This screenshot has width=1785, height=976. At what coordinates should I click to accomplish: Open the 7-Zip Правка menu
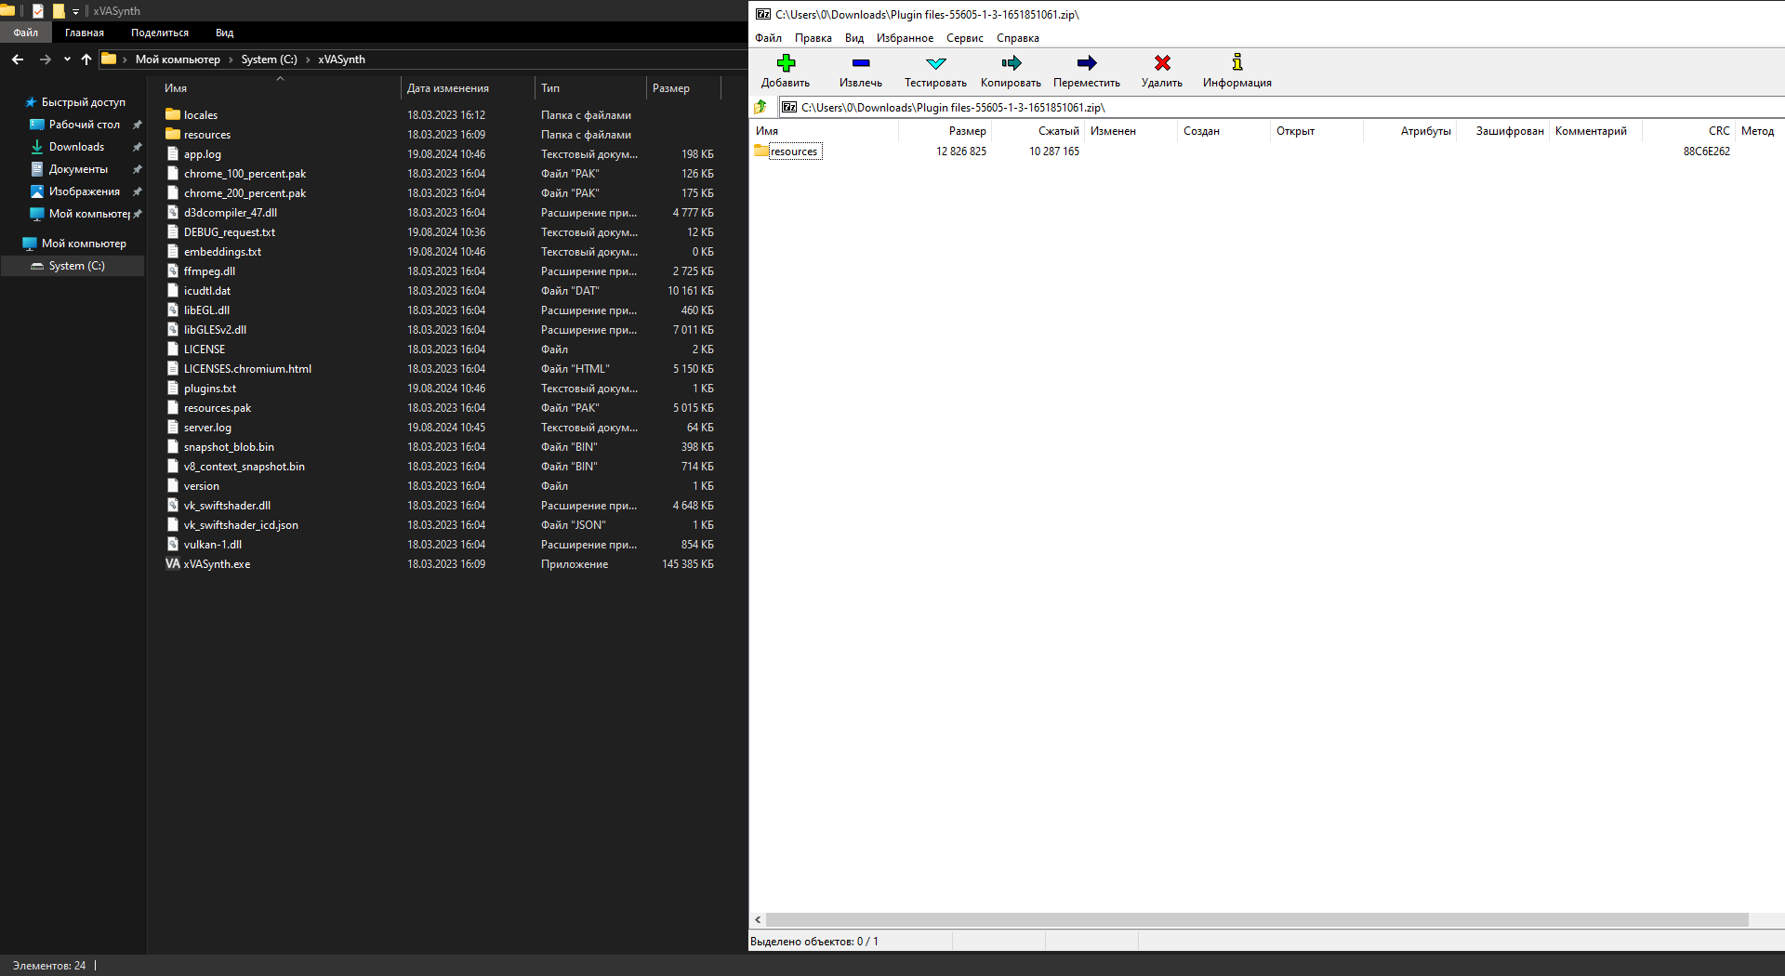[813, 38]
